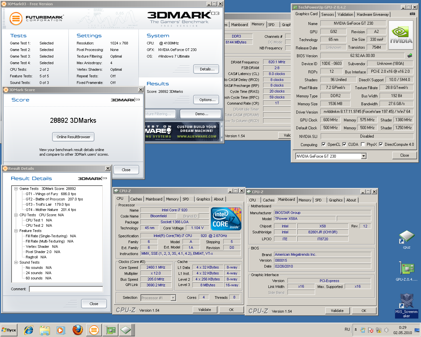Screen dimensions: 421x337
Task: Open the Hardware Giveaway tab
Action: (x=373, y=14)
